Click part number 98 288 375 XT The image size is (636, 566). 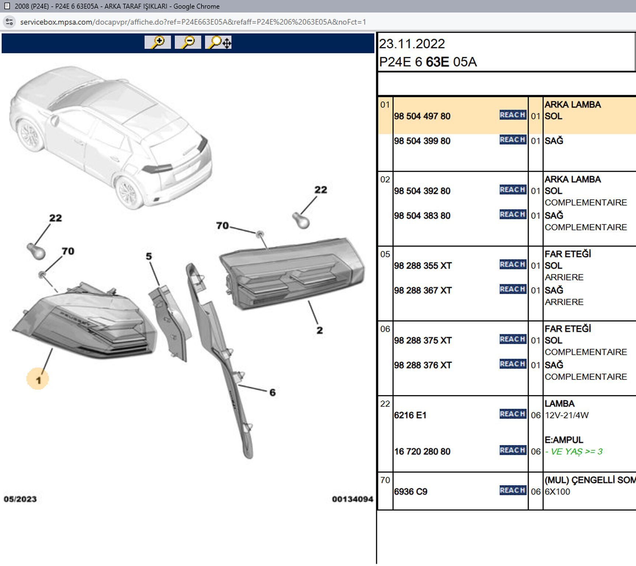pos(423,340)
